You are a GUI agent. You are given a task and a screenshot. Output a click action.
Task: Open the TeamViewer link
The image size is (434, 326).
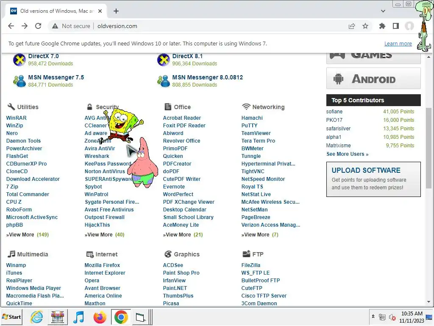(256, 133)
